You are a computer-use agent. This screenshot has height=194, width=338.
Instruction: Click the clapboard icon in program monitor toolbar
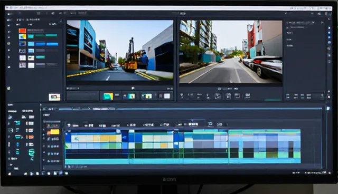click(237, 96)
